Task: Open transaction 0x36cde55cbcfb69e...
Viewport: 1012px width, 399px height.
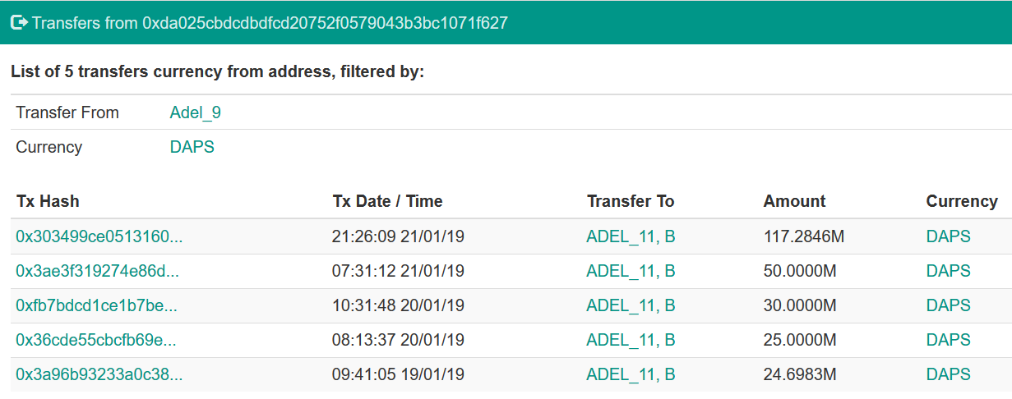Action: point(96,340)
